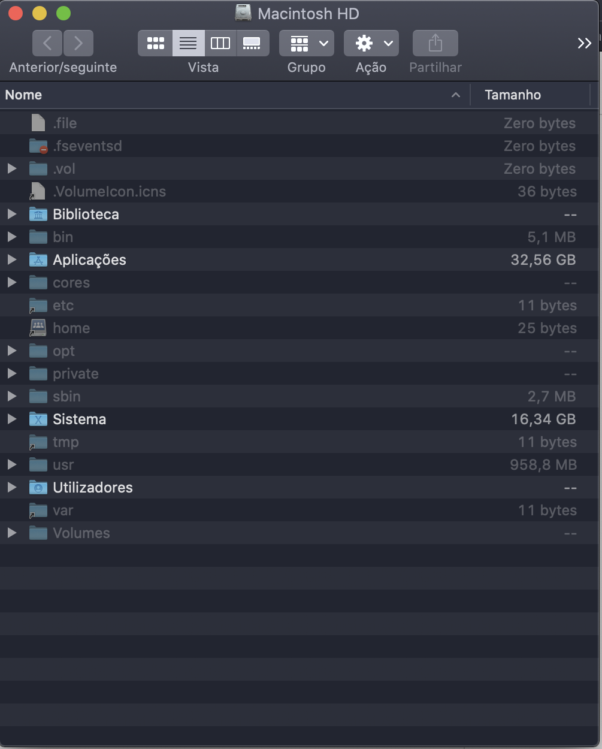Switch to list view

point(188,43)
